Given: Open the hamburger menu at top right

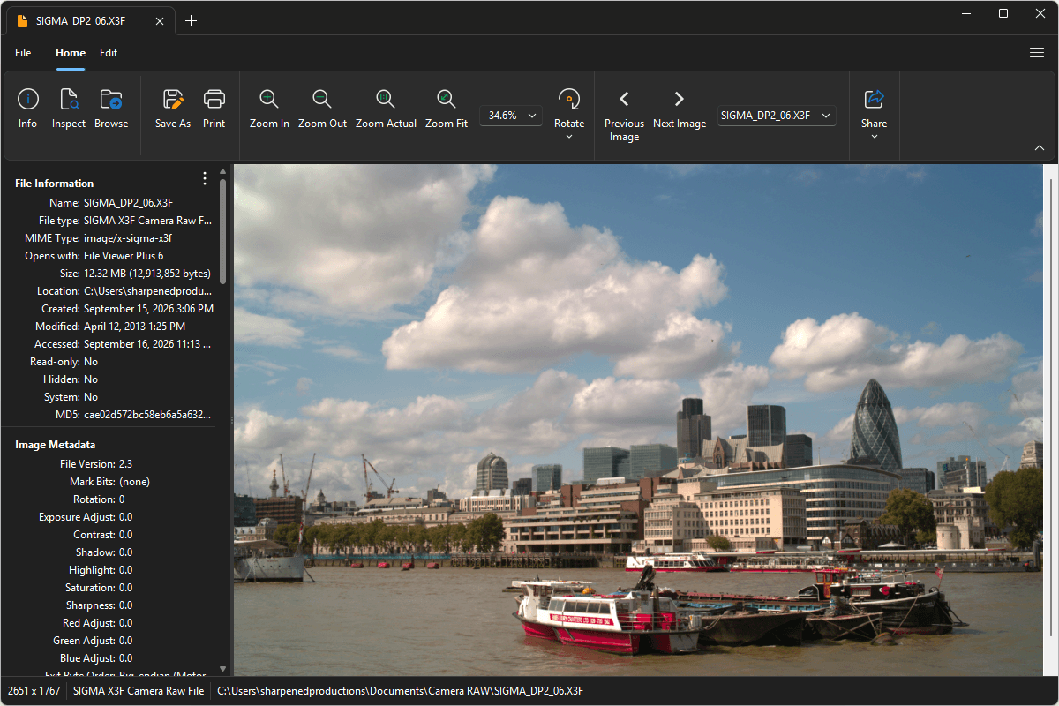Looking at the screenshot, I should point(1037,53).
